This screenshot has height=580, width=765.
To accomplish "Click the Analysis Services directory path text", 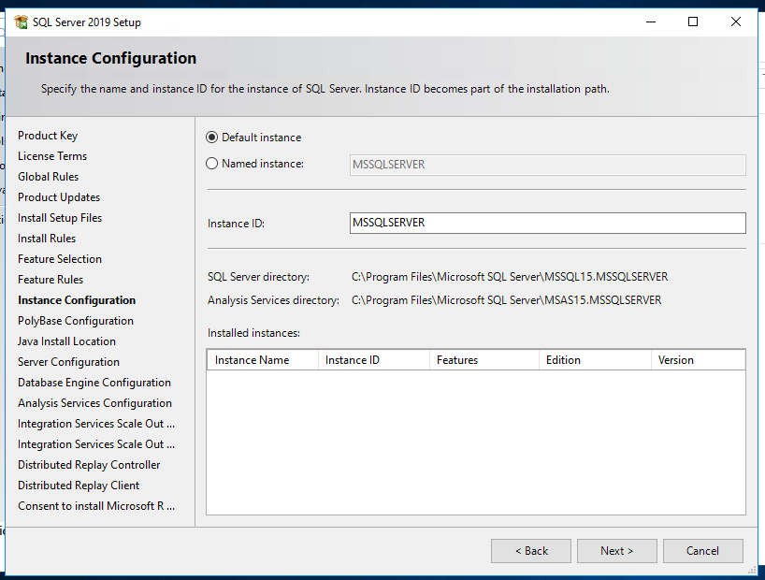I will [507, 300].
